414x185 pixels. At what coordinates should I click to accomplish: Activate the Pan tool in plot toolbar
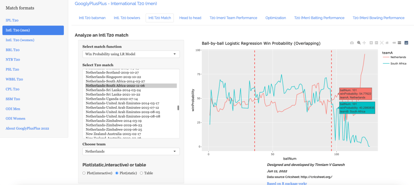(x=364, y=42)
